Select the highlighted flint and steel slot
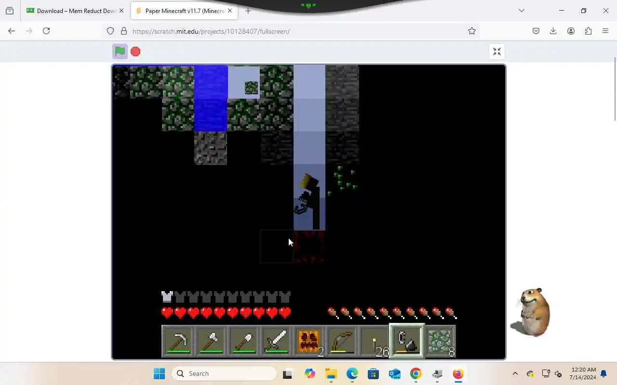Image resolution: width=617 pixels, height=385 pixels. [x=407, y=341]
